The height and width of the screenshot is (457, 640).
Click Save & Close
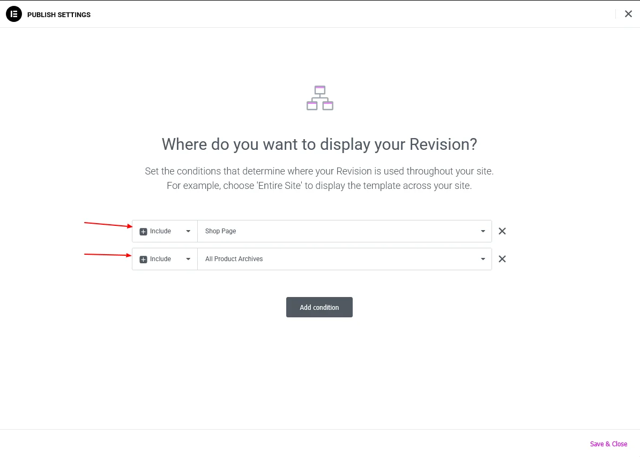pyautogui.click(x=608, y=444)
